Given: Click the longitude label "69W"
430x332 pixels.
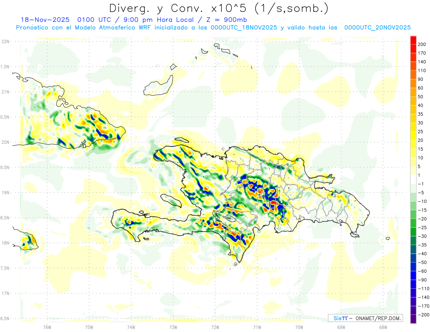Looking at the screenshot, I should pyautogui.click(x=341, y=327).
